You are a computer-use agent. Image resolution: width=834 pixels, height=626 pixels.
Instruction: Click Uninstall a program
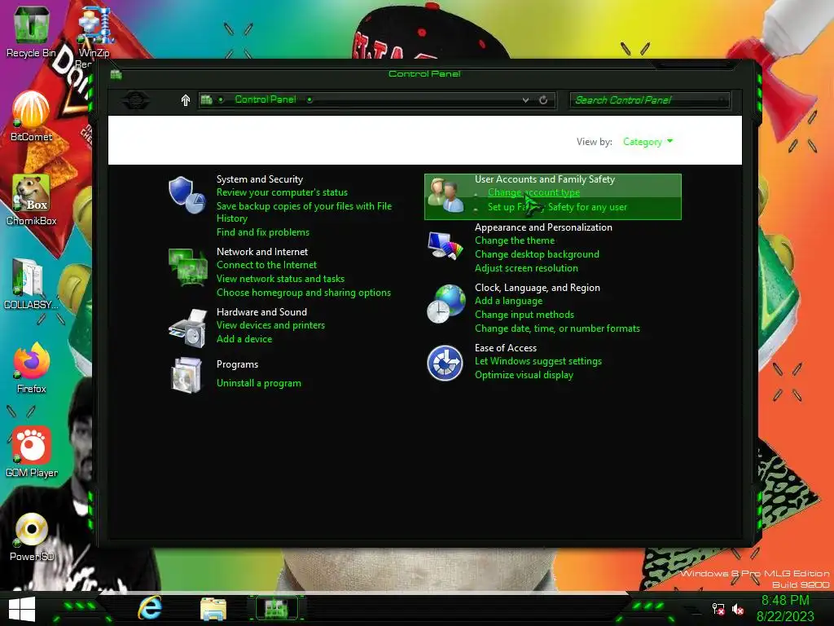coord(258,383)
